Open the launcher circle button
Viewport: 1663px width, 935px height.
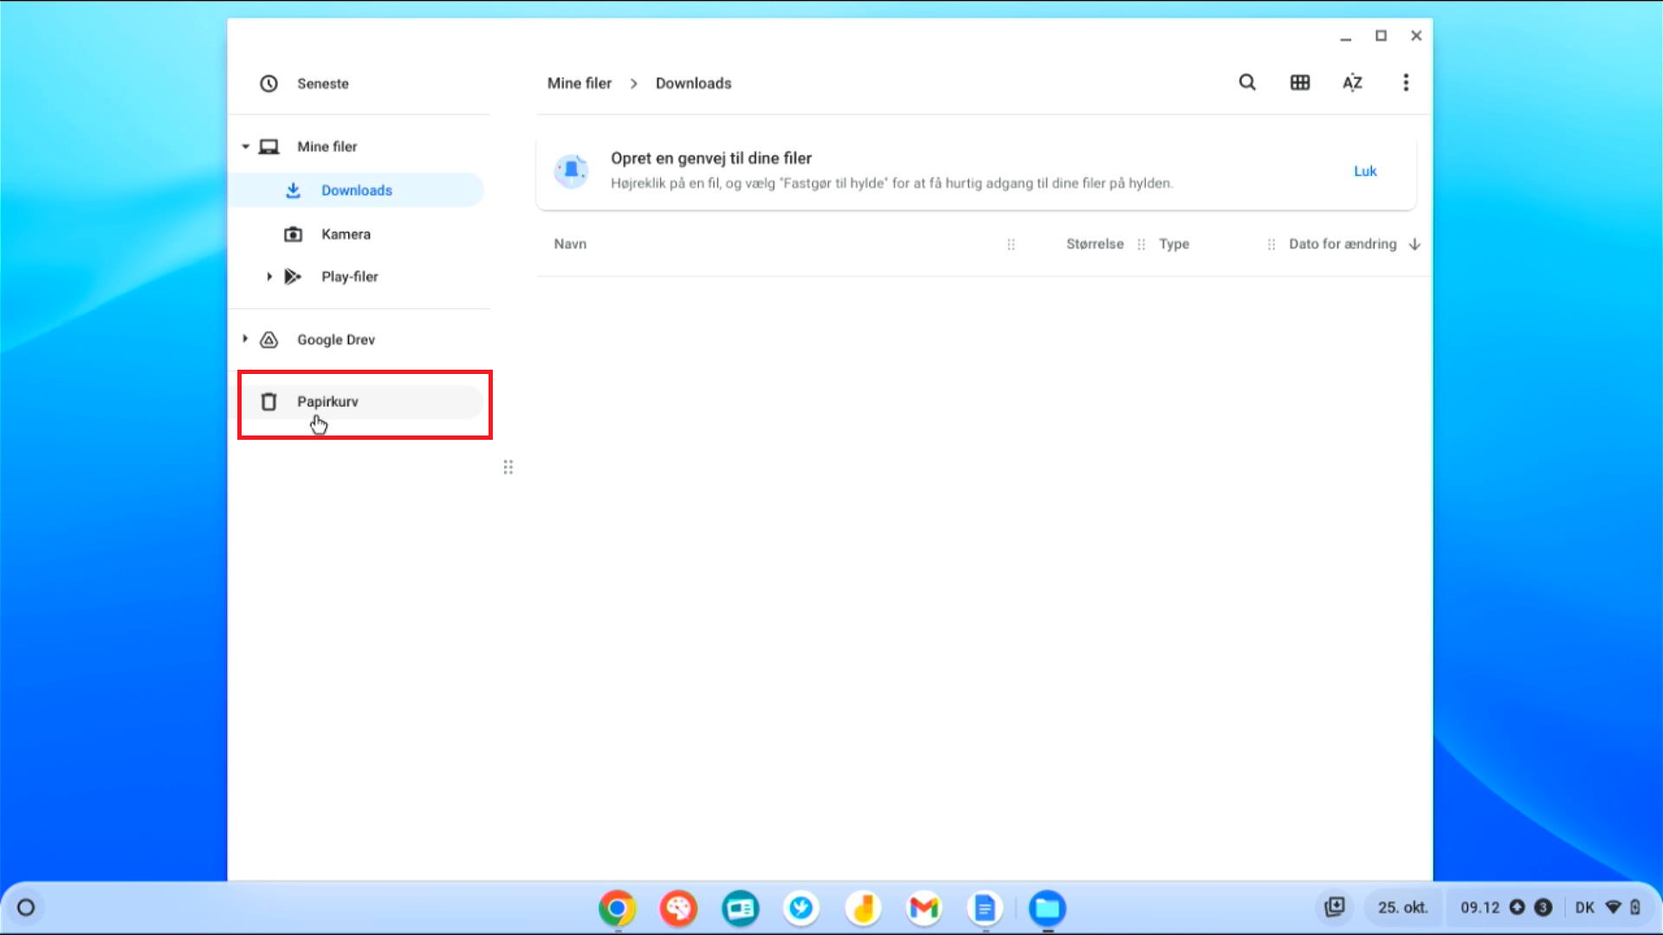pos(26,907)
